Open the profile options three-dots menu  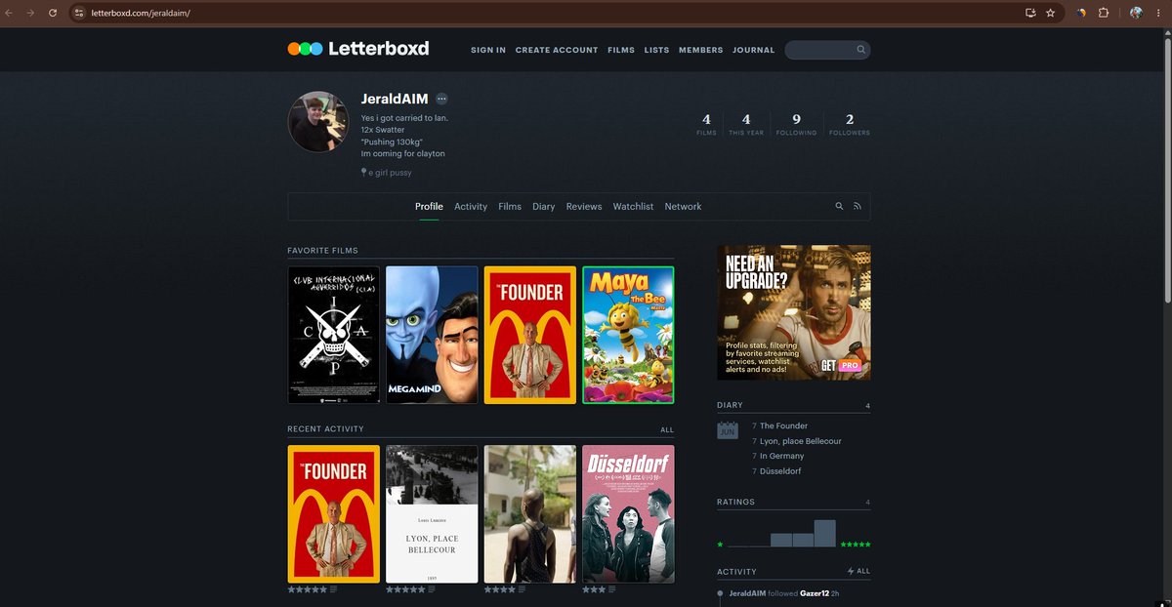(x=441, y=99)
